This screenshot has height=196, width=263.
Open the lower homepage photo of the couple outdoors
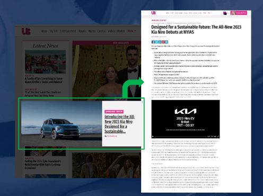tap(107, 165)
